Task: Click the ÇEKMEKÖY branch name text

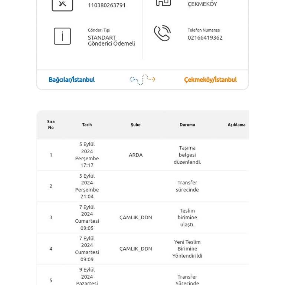Action: [202, 4]
